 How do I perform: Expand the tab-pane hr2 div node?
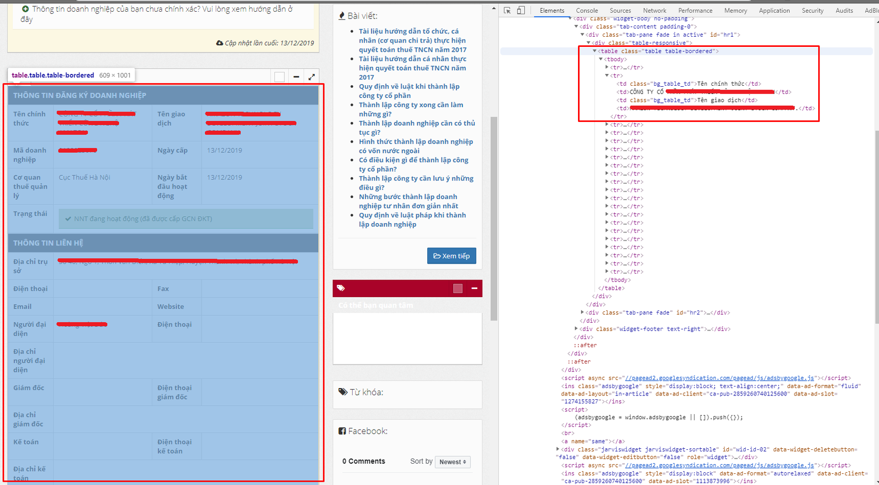pyautogui.click(x=582, y=313)
